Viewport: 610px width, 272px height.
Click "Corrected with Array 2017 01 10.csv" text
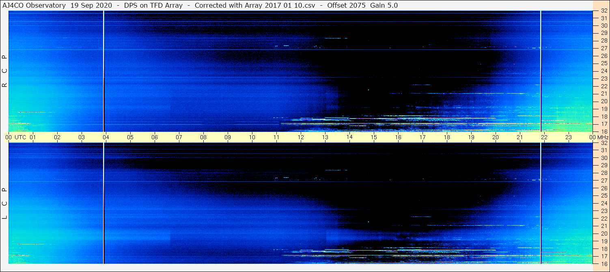click(255, 5)
